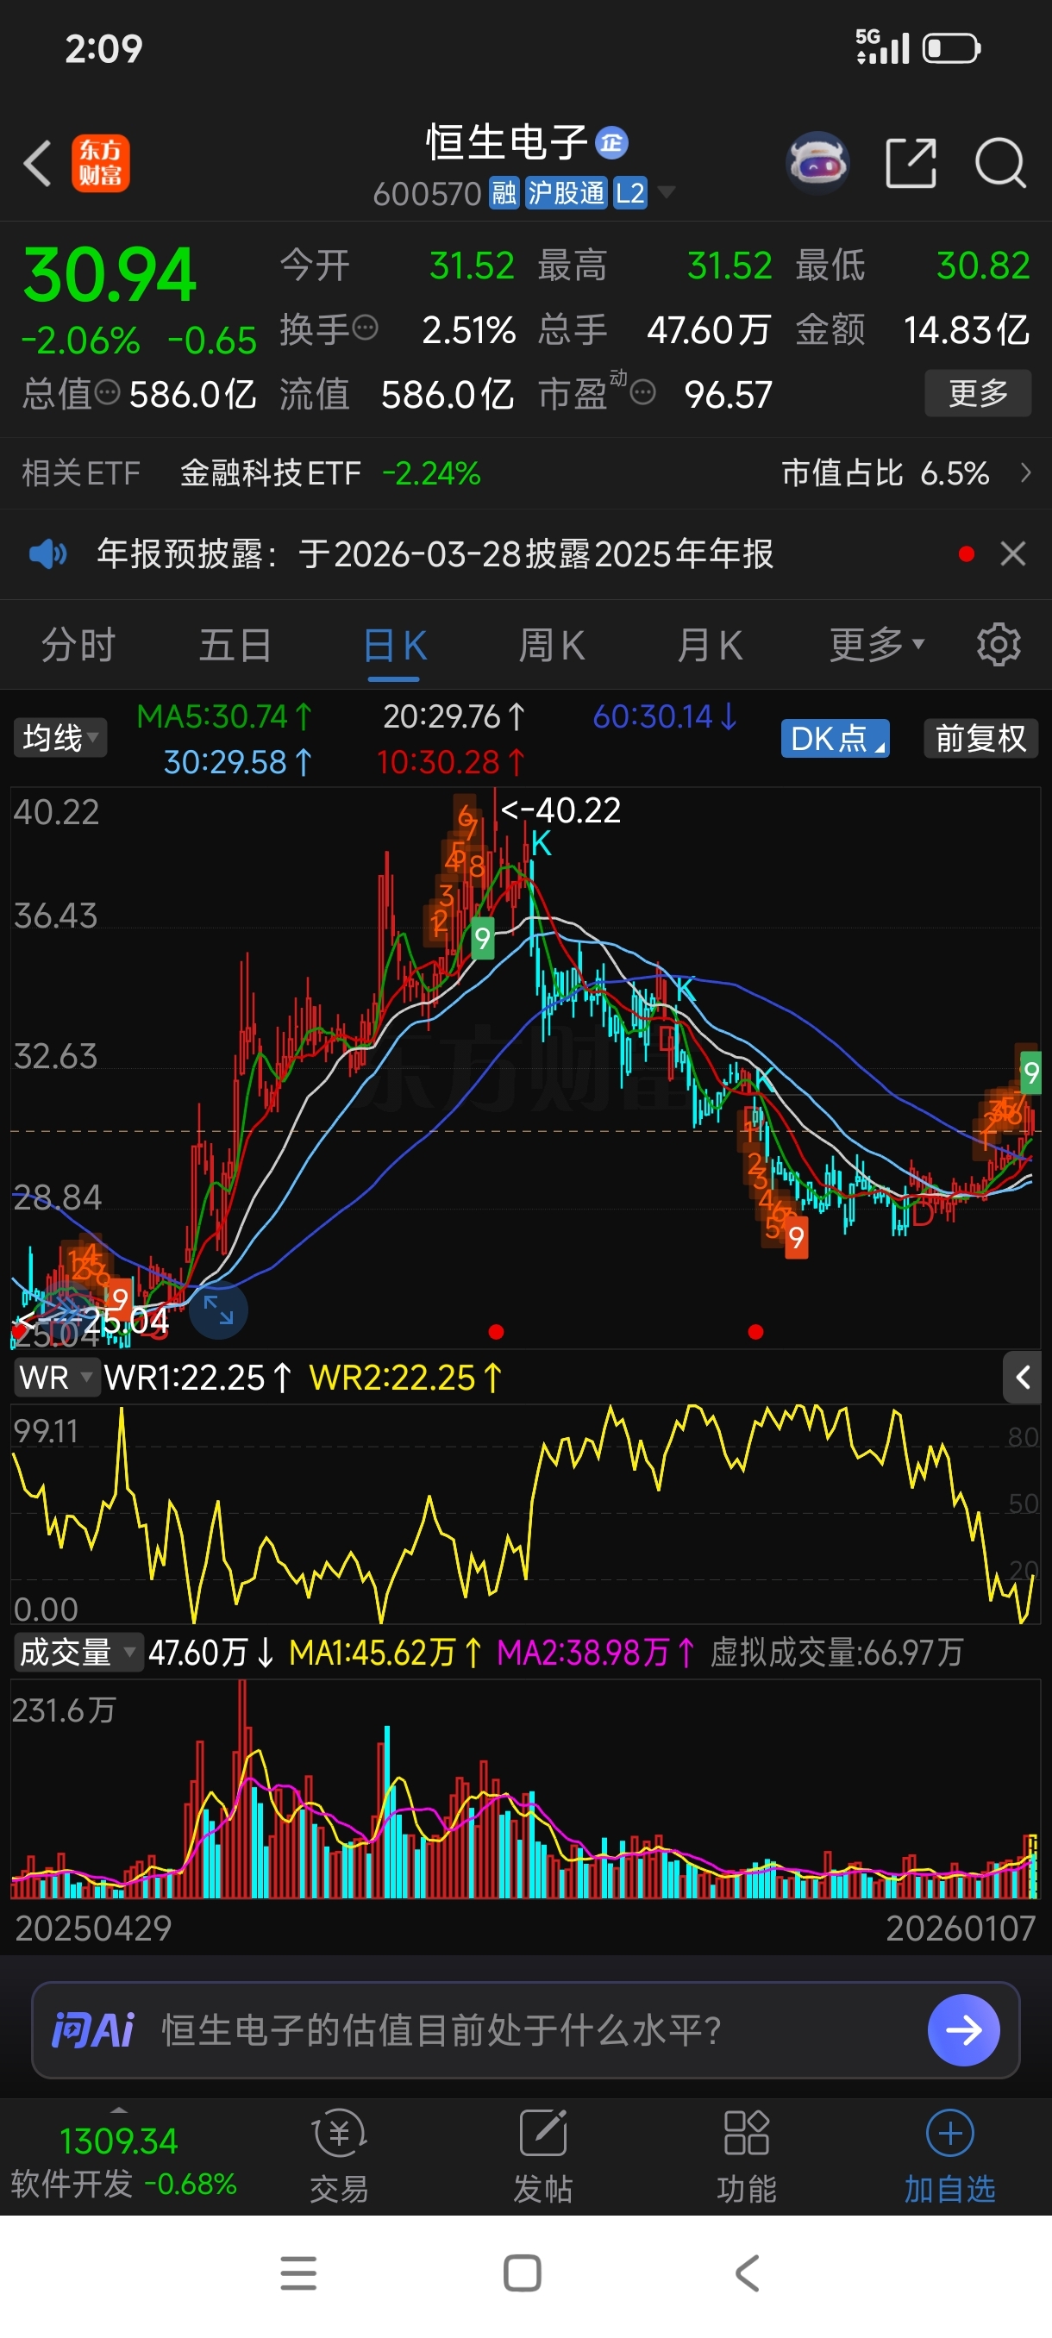Tap the L2 level tag
This screenshot has height=2338, width=1052.
(630, 192)
